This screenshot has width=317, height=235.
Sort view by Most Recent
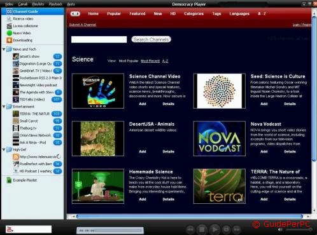pyautogui.click(x=150, y=61)
